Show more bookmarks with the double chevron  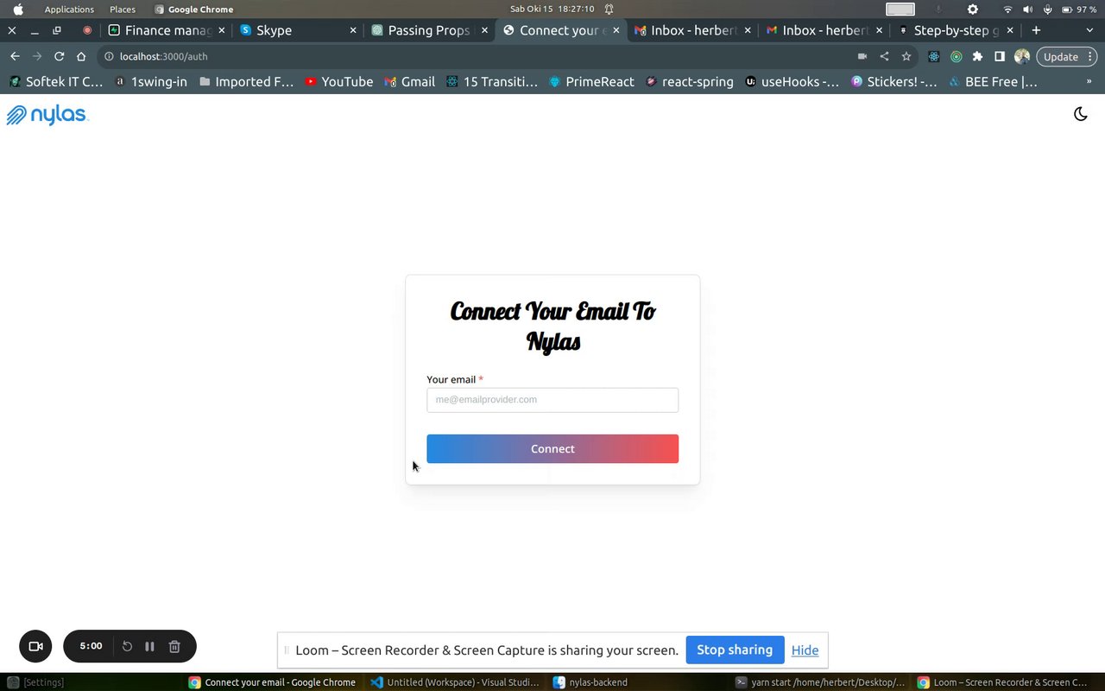coord(1089,82)
